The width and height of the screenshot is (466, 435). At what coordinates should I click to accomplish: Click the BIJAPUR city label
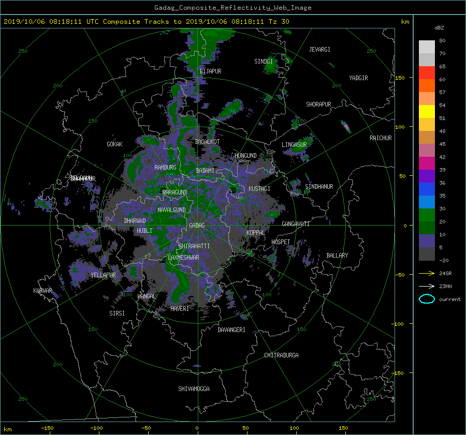(x=210, y=71)
